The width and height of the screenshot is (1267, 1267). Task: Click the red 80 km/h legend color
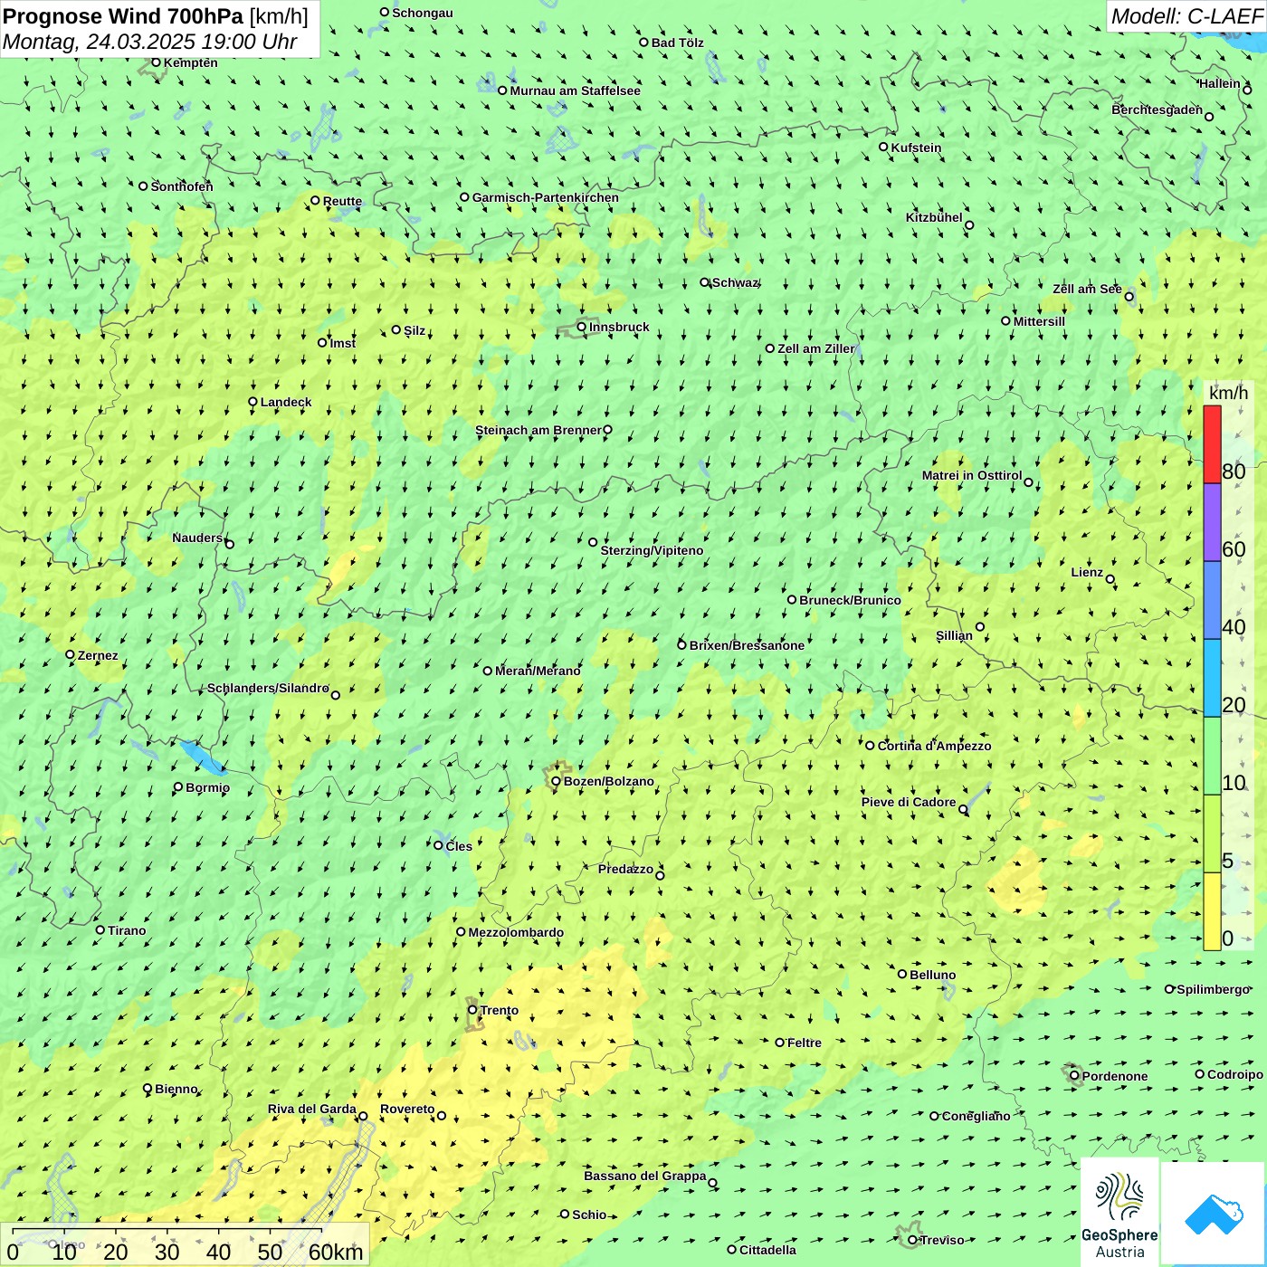tap(1212, 444)
